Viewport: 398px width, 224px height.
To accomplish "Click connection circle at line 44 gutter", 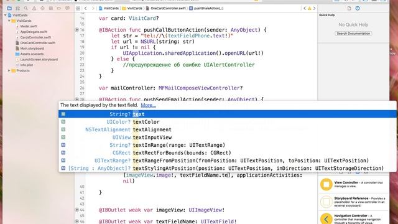I will tap(76, 210).
